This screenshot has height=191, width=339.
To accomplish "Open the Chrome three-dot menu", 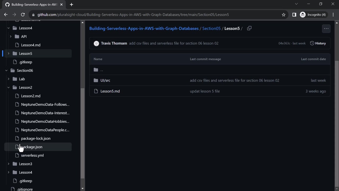I will coord(333,15).
